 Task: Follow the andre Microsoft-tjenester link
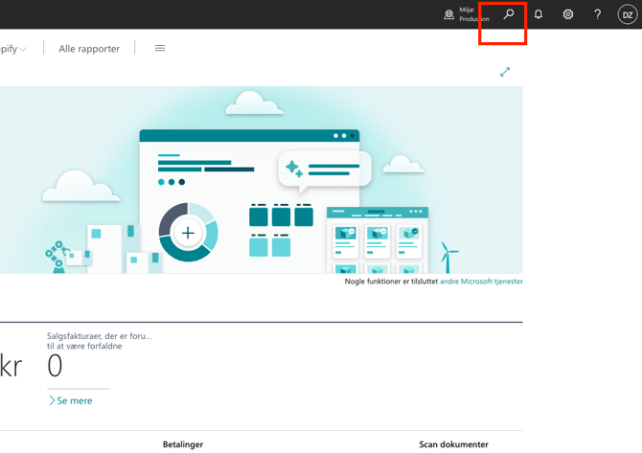[481, 282]
